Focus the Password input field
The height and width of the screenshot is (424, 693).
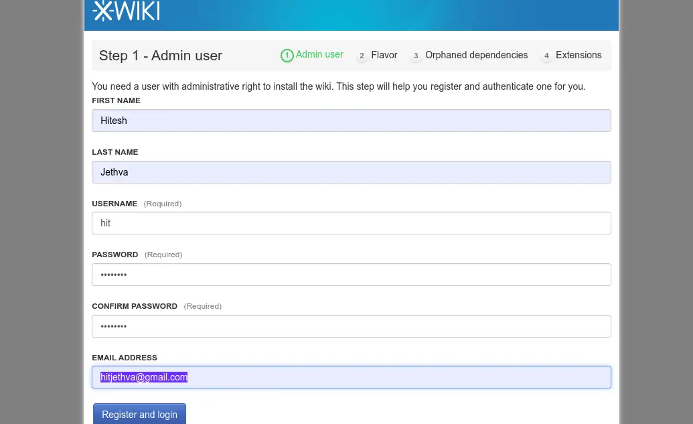[352, 275]
